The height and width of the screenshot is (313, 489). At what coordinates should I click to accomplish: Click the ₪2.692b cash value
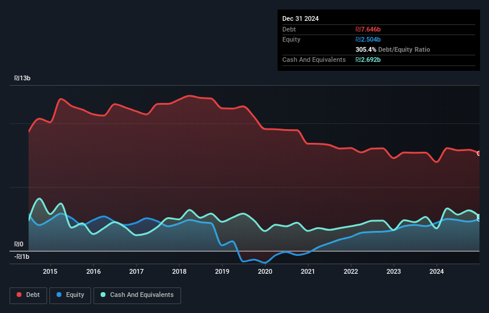click(x=368, y=60)
